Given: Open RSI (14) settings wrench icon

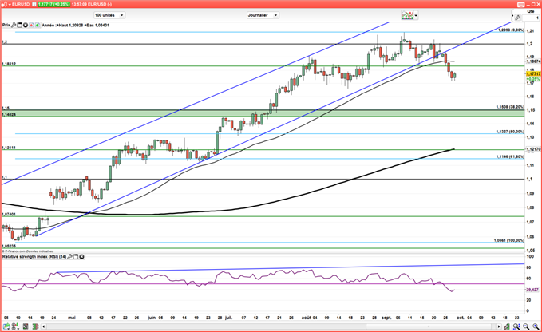Looking at the screenshot, I should click(x=69, y=257).
